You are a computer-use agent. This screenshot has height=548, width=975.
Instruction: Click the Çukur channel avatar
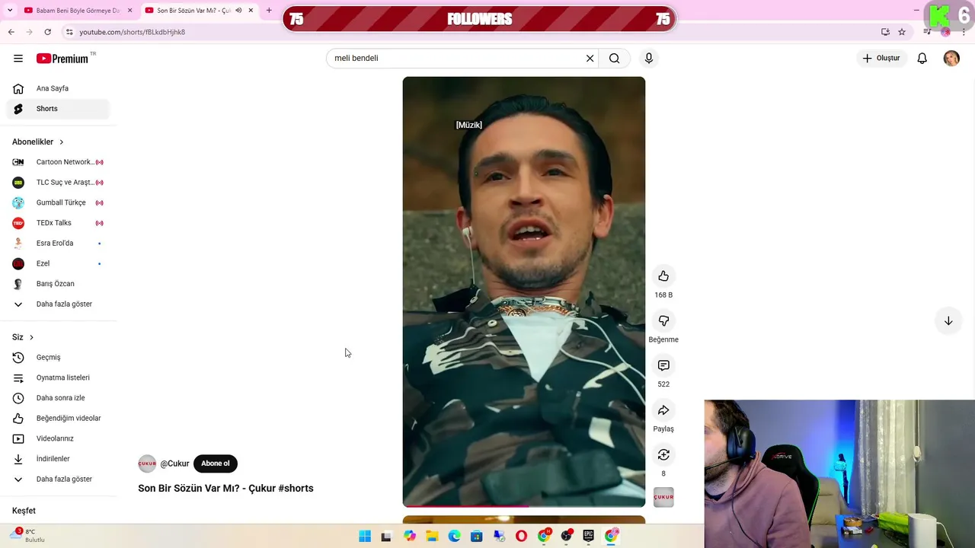[147, 464]
